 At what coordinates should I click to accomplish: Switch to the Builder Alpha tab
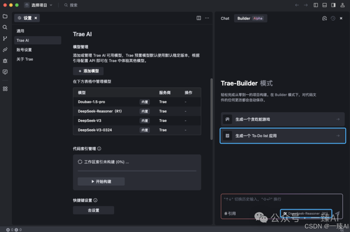tap(251, 18)
